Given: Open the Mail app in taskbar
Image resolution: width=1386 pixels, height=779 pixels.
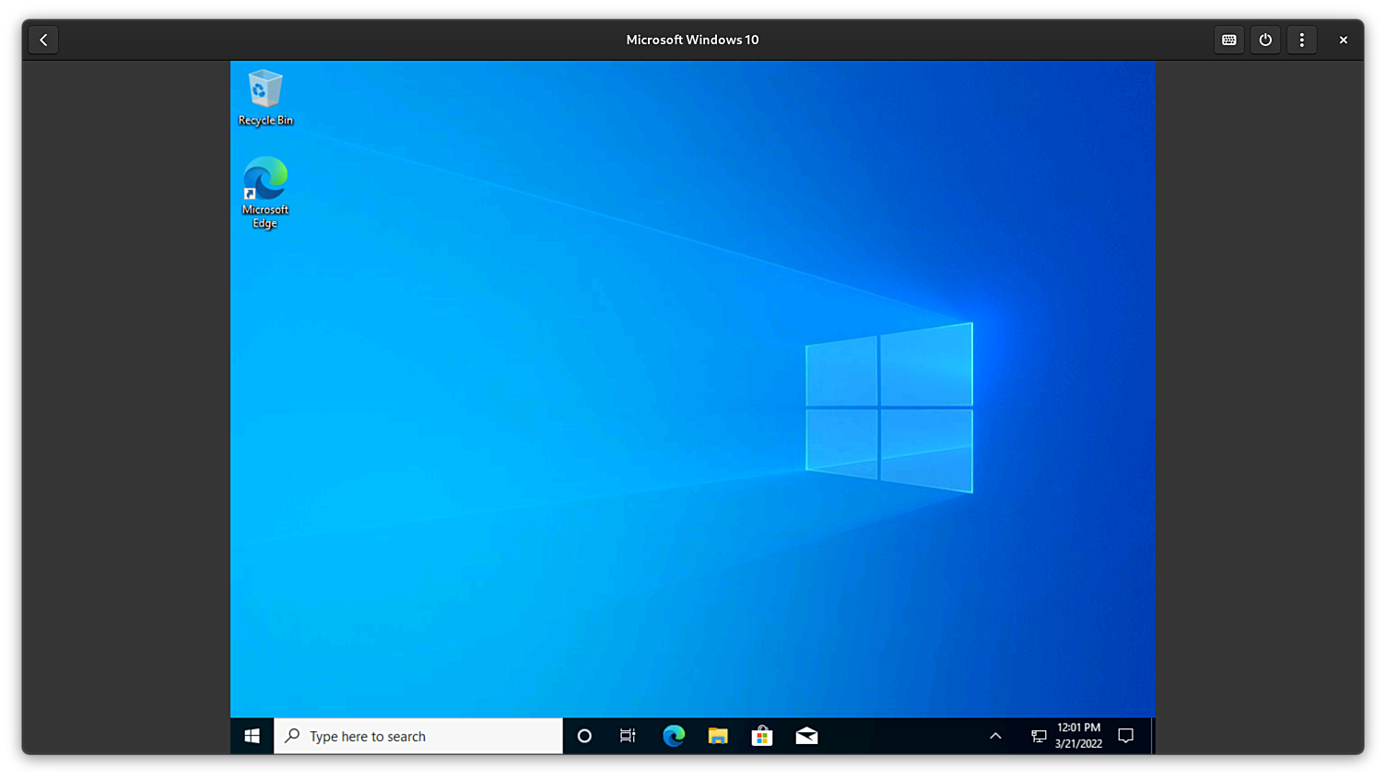Looking at the screenshot, I should [x=806, y=736].
